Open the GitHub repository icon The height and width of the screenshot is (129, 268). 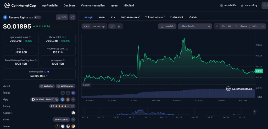68,93
